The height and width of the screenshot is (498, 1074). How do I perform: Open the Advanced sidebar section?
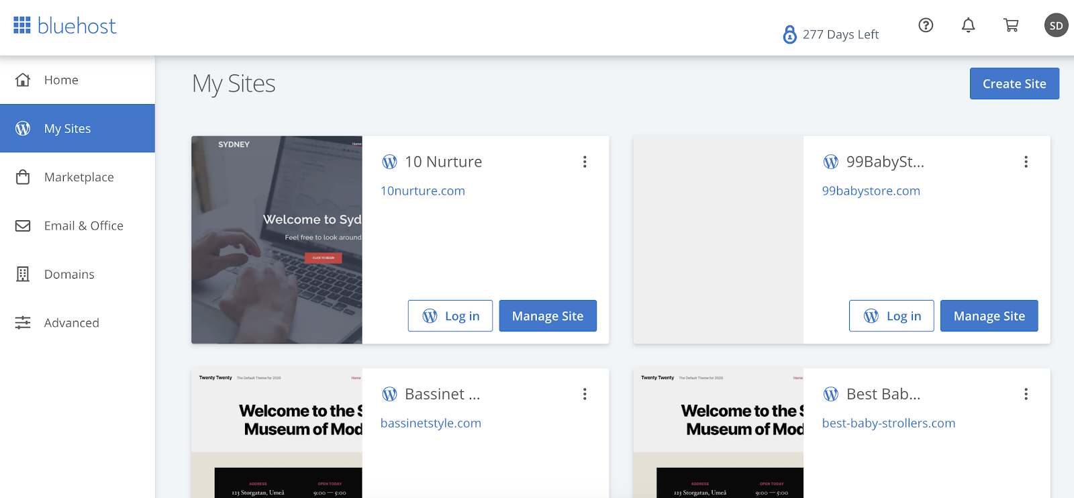pos(77,323)
